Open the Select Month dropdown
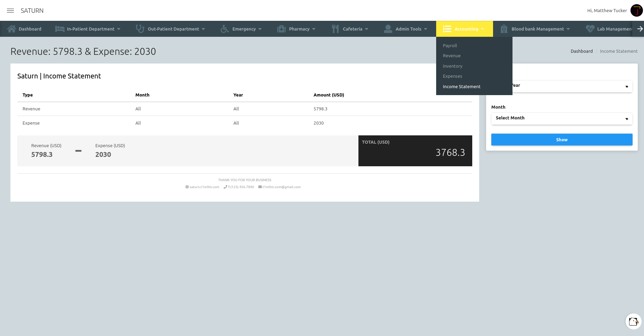Screen dimensions: 644x336 (561, 118)
